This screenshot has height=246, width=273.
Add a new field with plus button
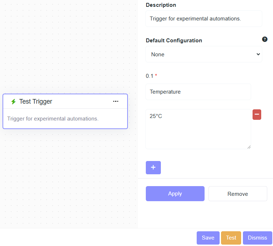(153, 167)
